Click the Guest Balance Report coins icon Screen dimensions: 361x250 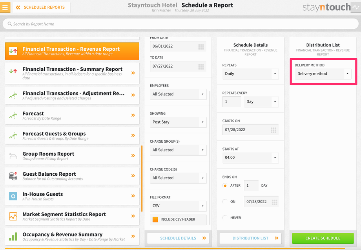[x=13, y=176]
